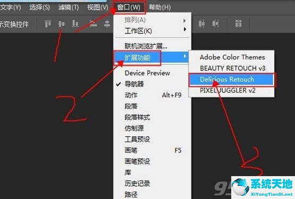This screenshot has height=199, width=295.
Task: Choose 联机浏览扩展... menu entry
Action: tap(152, 46)
